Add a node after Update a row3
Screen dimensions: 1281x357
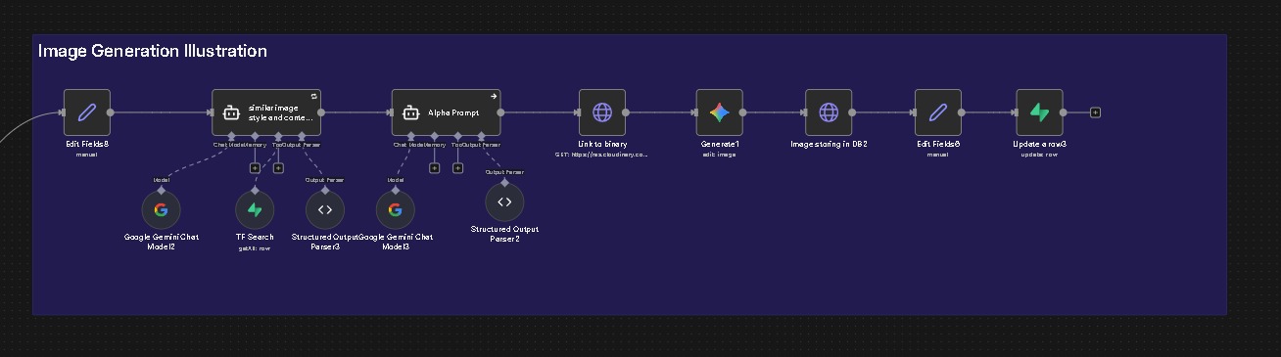pos(1095,112)
